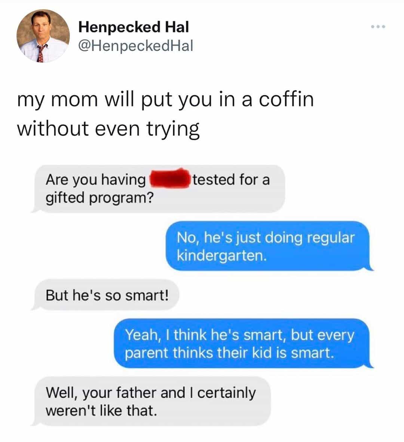Select the 'my mom will put you in a coffin' line

[x=165, y=100]
